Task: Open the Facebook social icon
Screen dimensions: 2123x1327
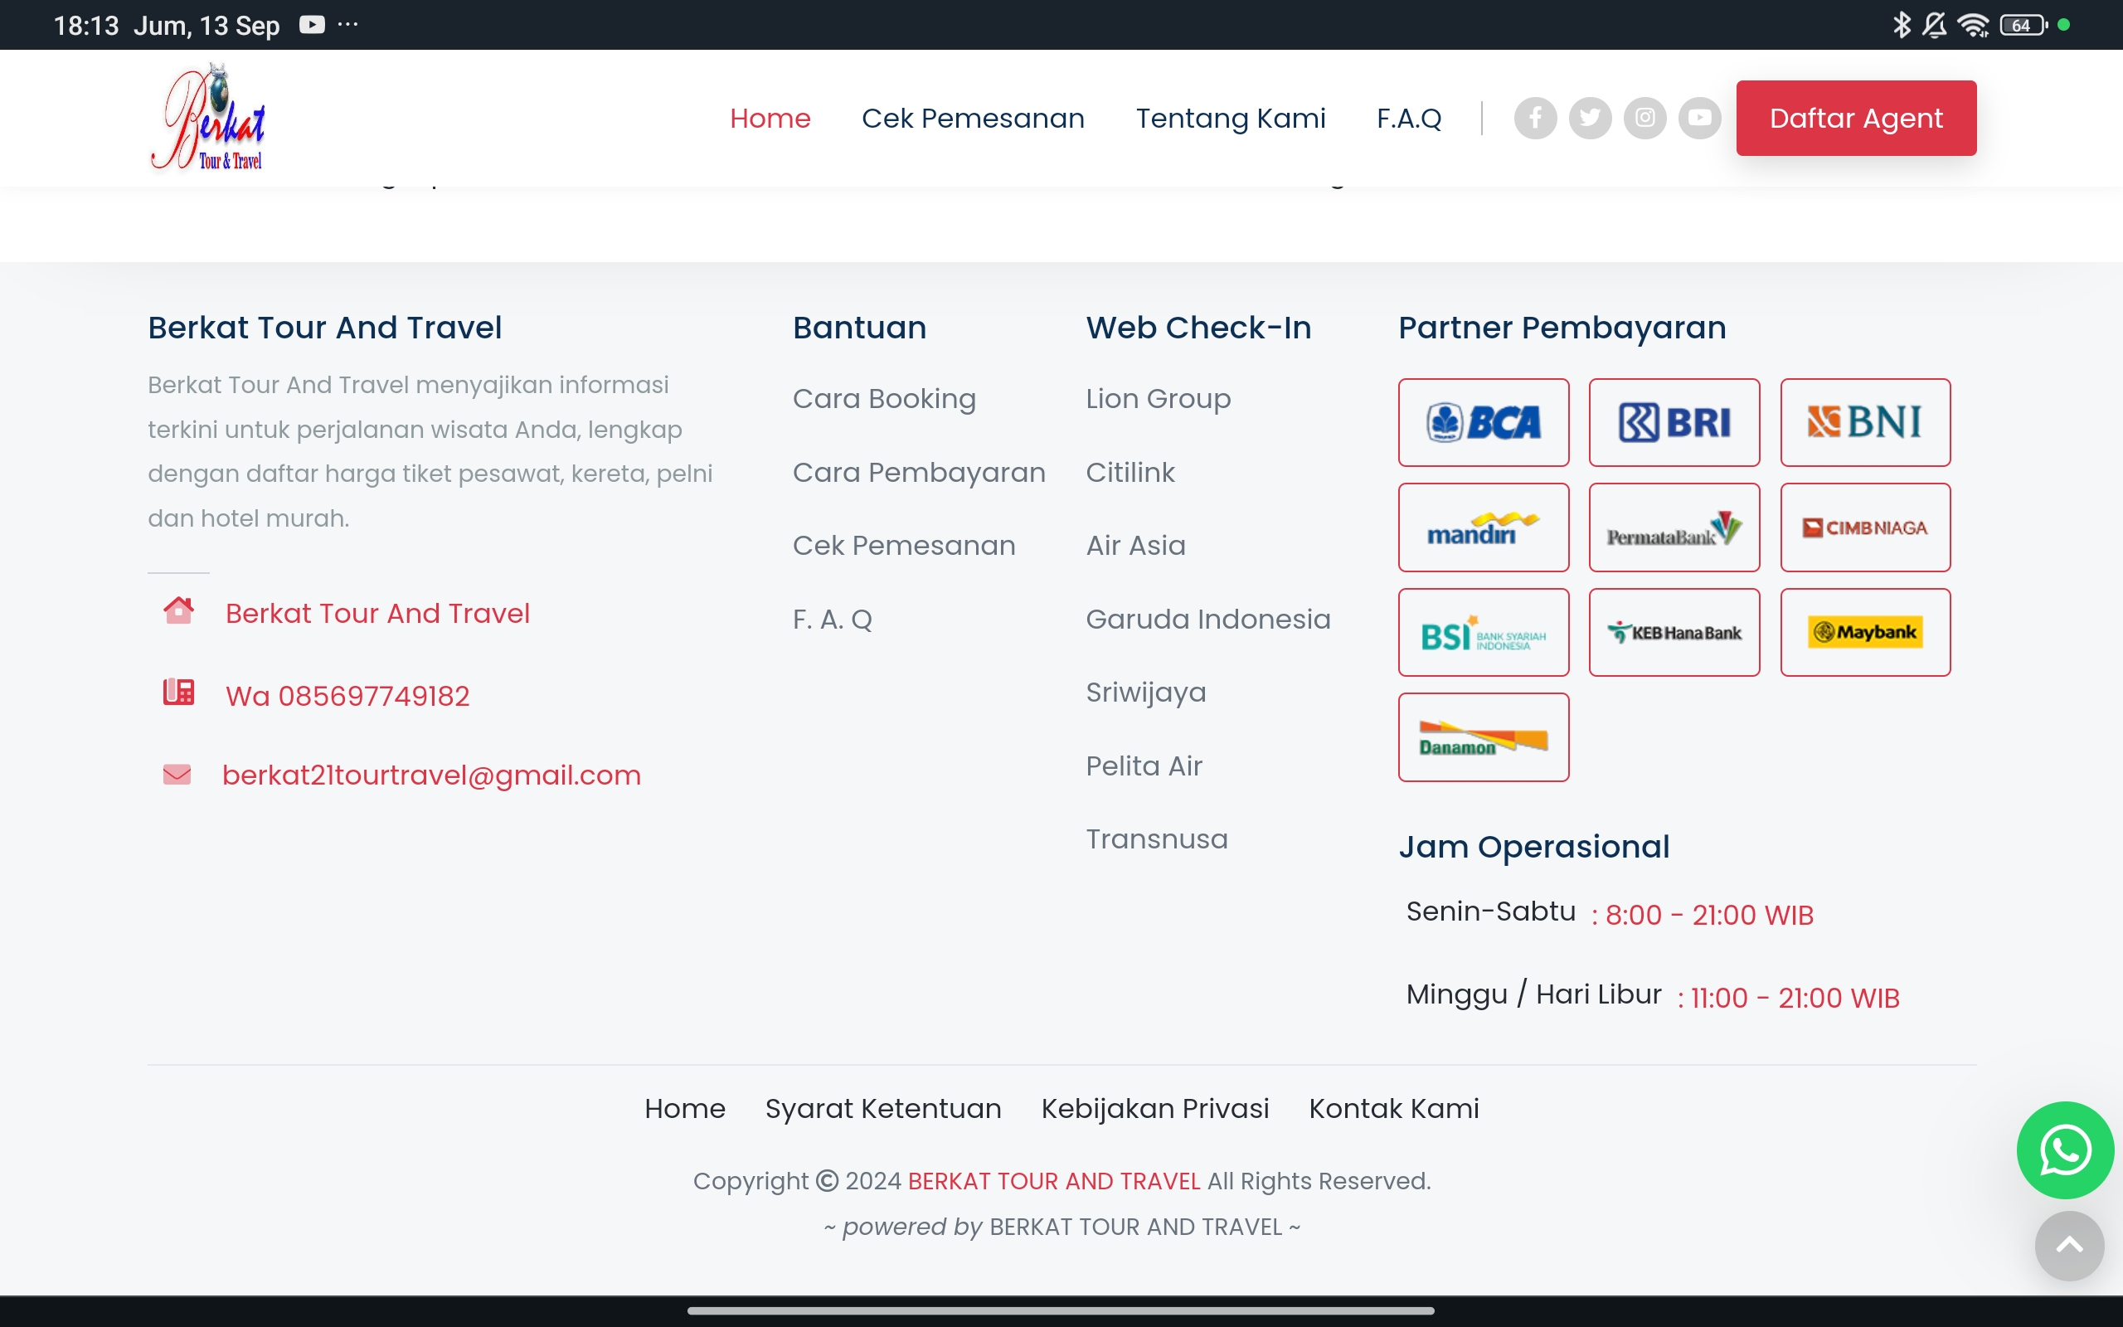Action: coord(1535,118)
